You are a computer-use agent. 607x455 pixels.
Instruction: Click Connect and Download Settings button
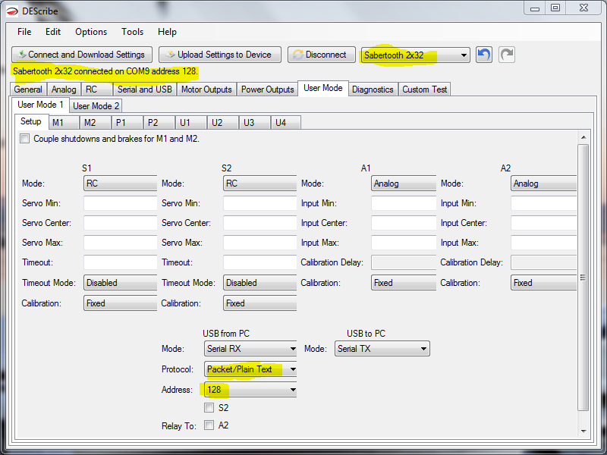tap(82, 55)
